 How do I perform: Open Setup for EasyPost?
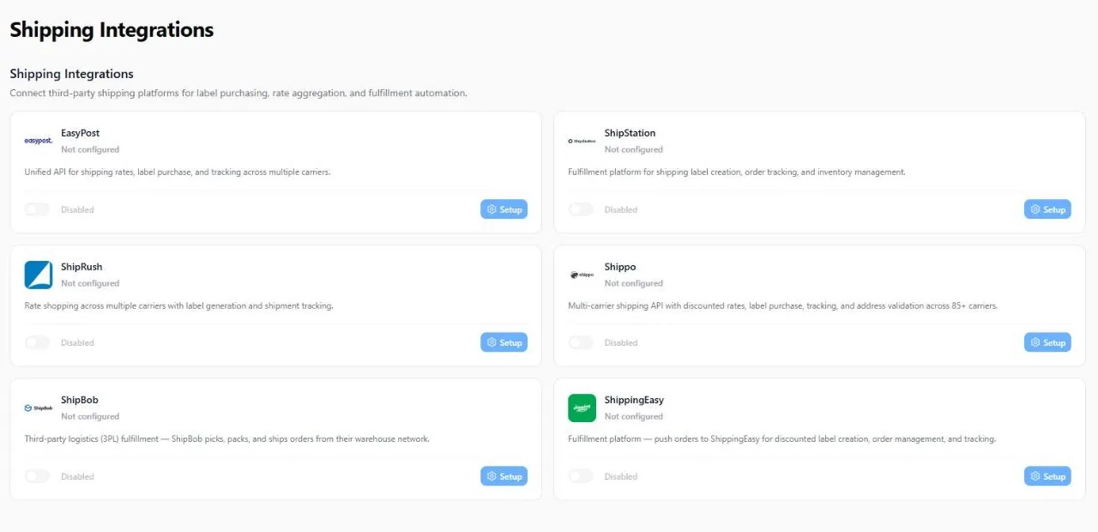(x=504, y=209)
